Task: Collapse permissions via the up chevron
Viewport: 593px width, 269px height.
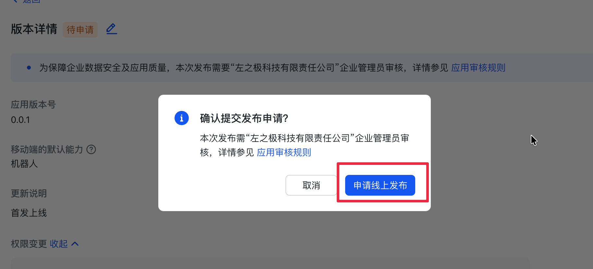Action: 75,244
